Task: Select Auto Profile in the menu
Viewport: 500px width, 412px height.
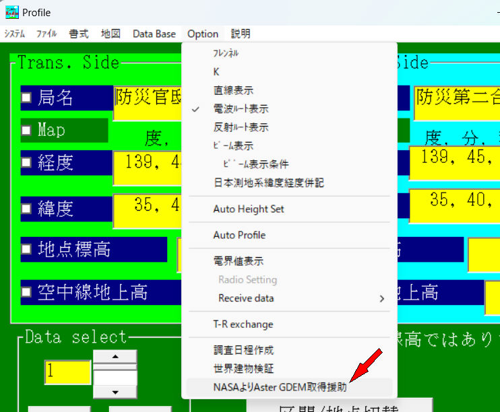Action: [239, 235]
